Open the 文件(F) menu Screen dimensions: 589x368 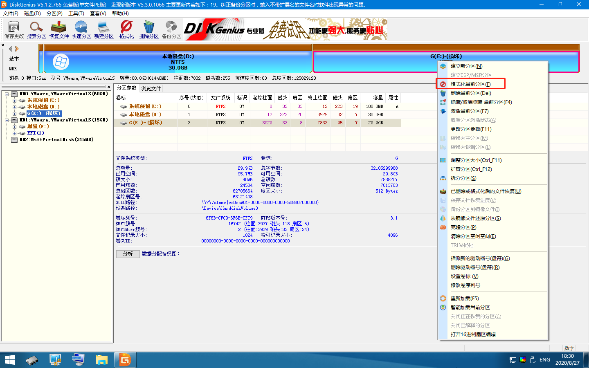click(11, 13)
